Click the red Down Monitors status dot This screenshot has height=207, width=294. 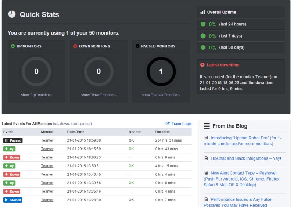75,46
